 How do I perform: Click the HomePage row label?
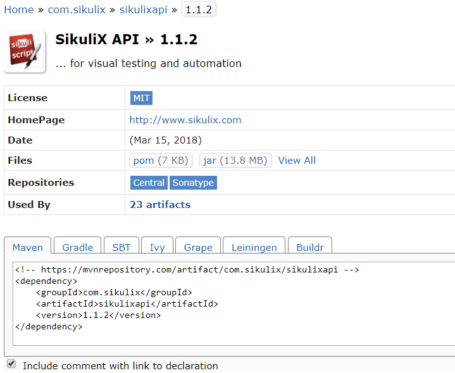36,120
